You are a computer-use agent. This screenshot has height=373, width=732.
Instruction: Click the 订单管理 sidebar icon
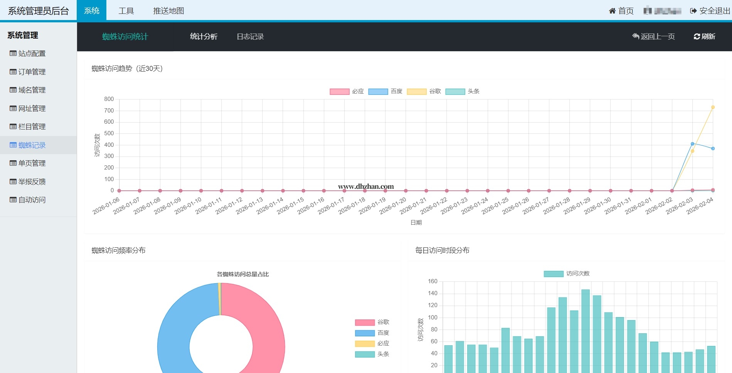[x=13, y=72]
